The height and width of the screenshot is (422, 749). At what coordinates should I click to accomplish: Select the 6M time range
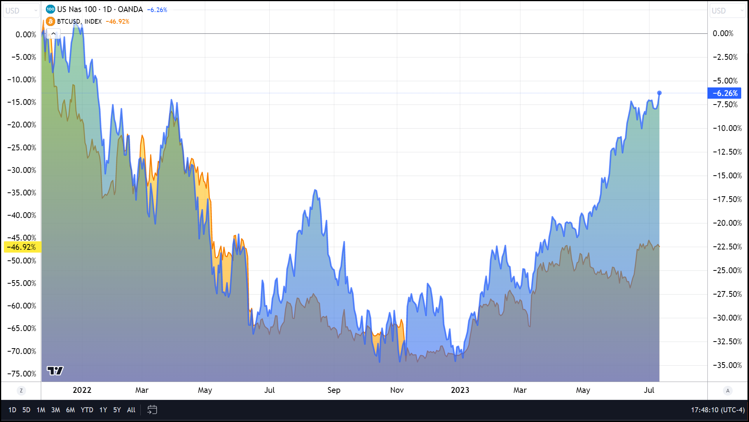(70, 410)
